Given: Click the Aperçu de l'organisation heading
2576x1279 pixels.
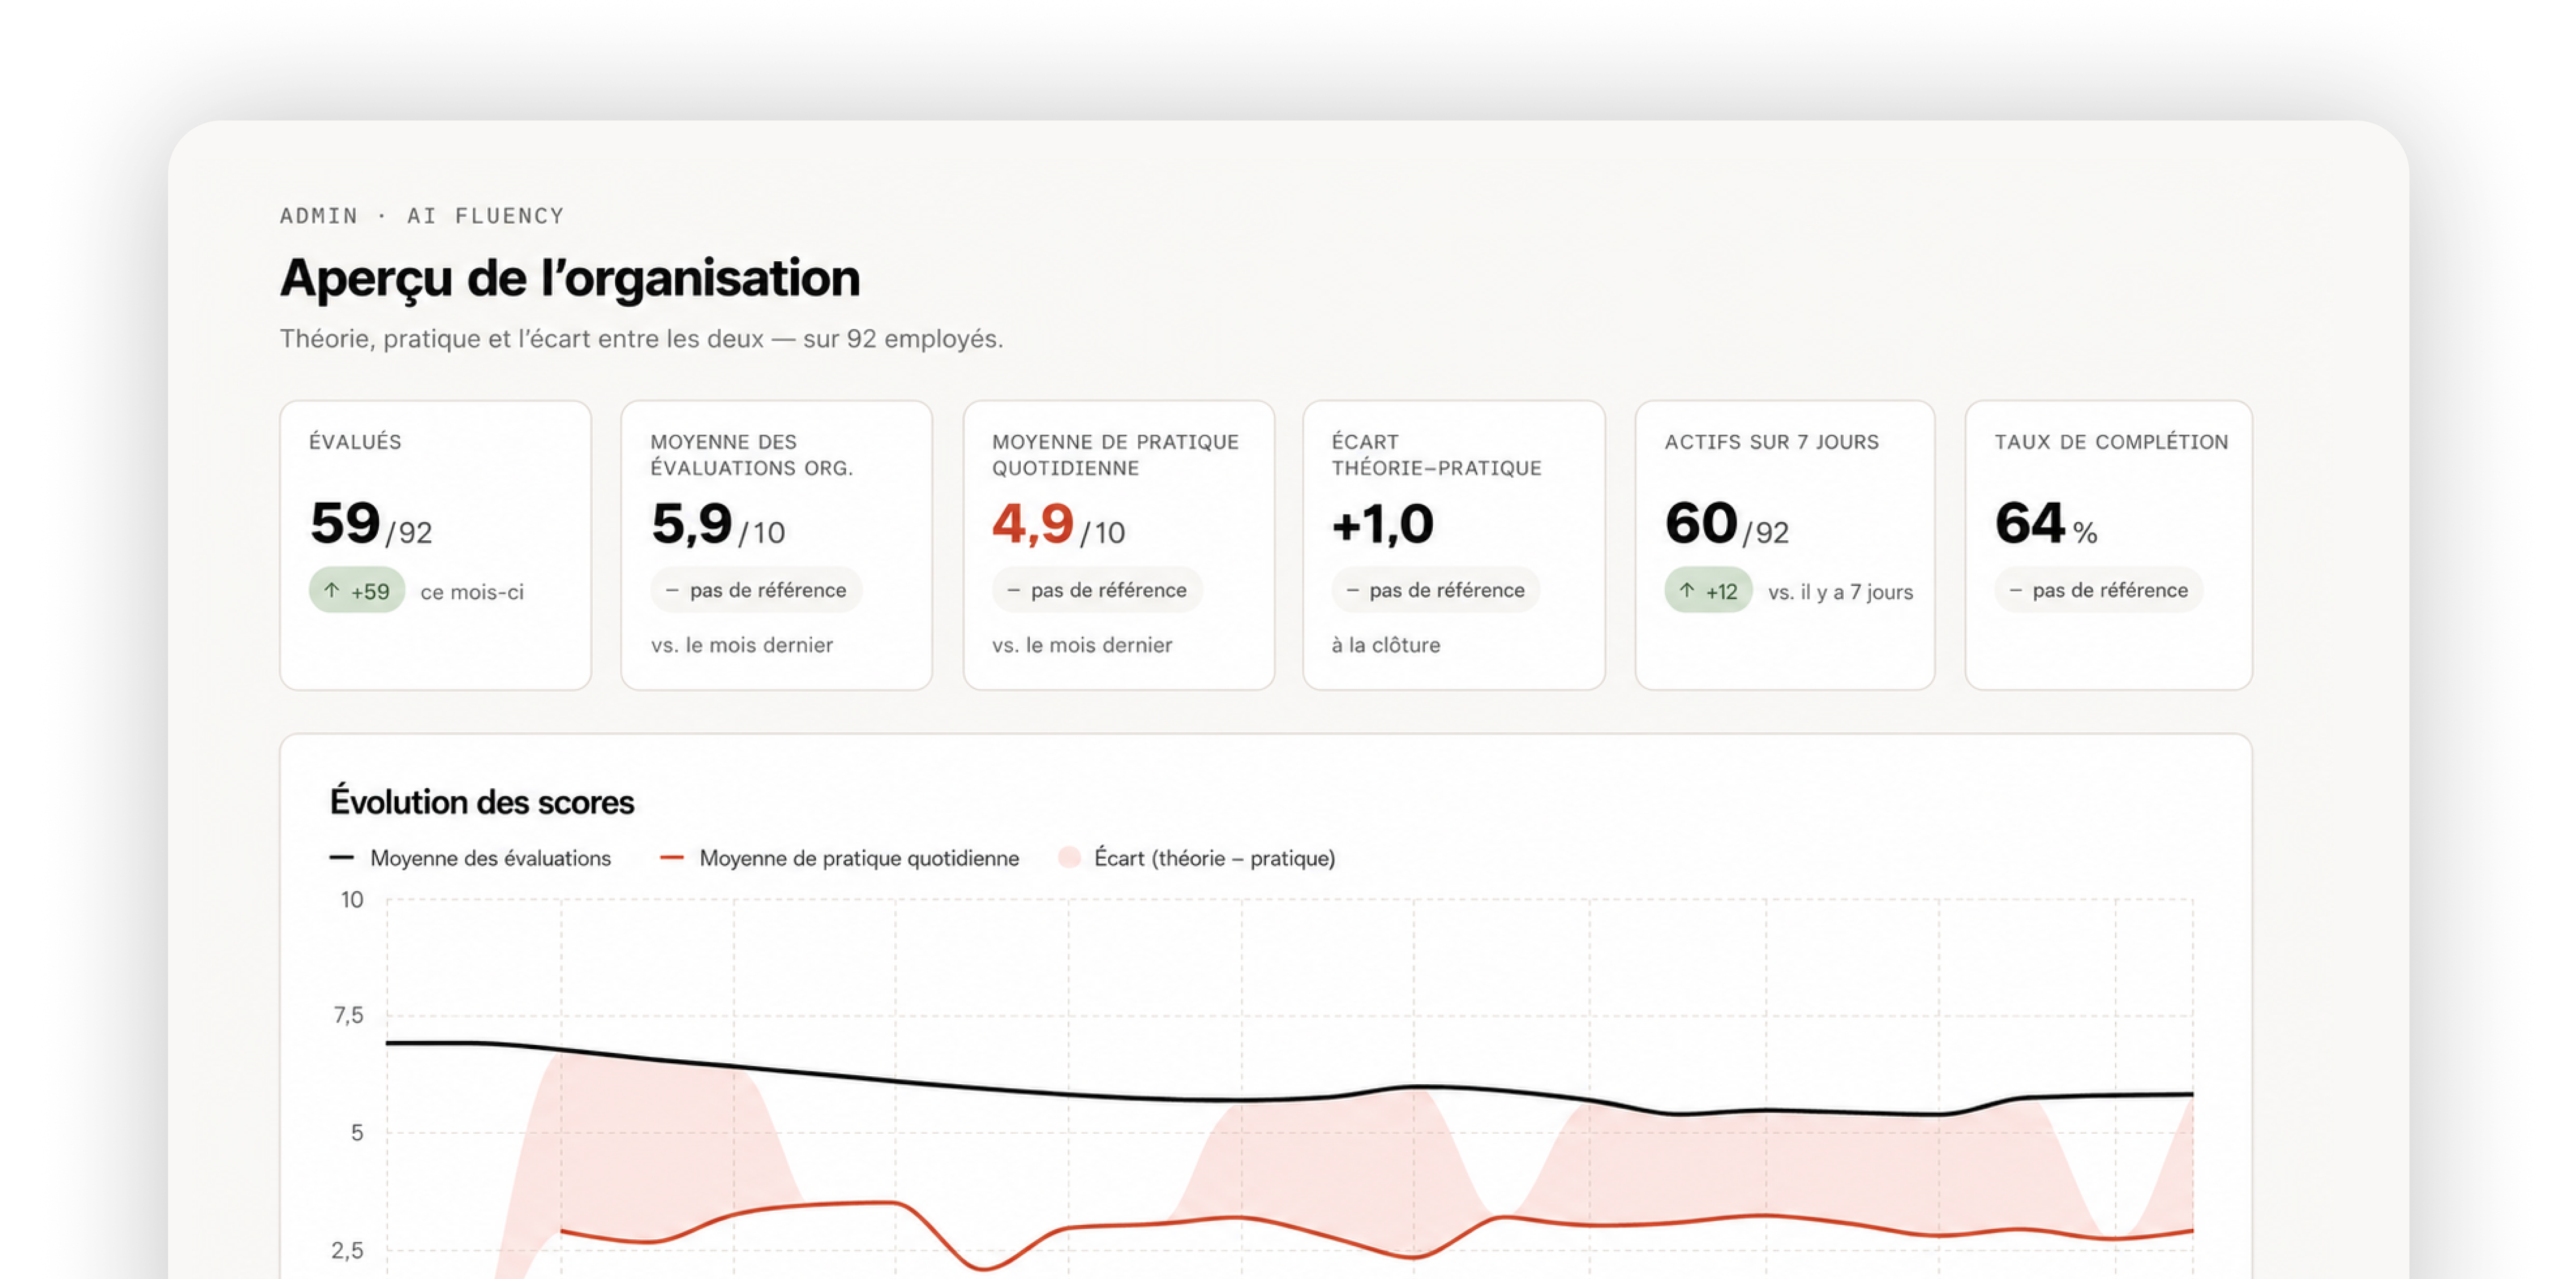Looking at the screenshot, I should (x=570, y=278).
